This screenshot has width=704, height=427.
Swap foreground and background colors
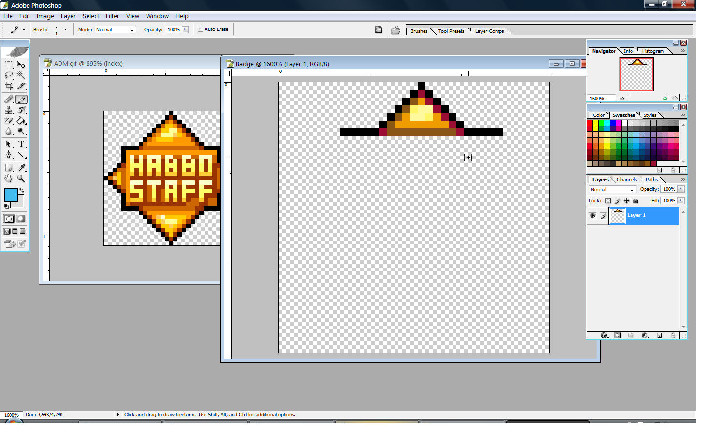[22, 191]
